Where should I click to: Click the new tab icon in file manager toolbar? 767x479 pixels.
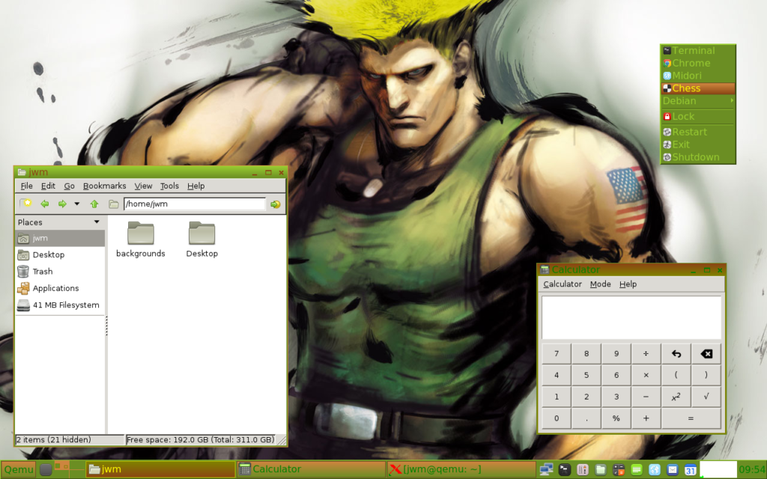(26, 204)
